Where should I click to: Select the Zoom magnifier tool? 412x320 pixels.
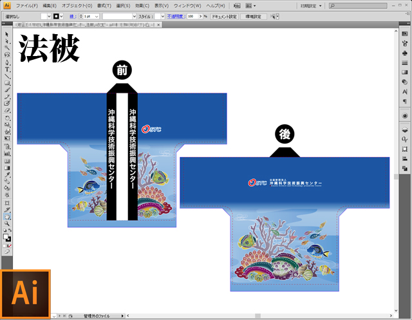[7, 223]
